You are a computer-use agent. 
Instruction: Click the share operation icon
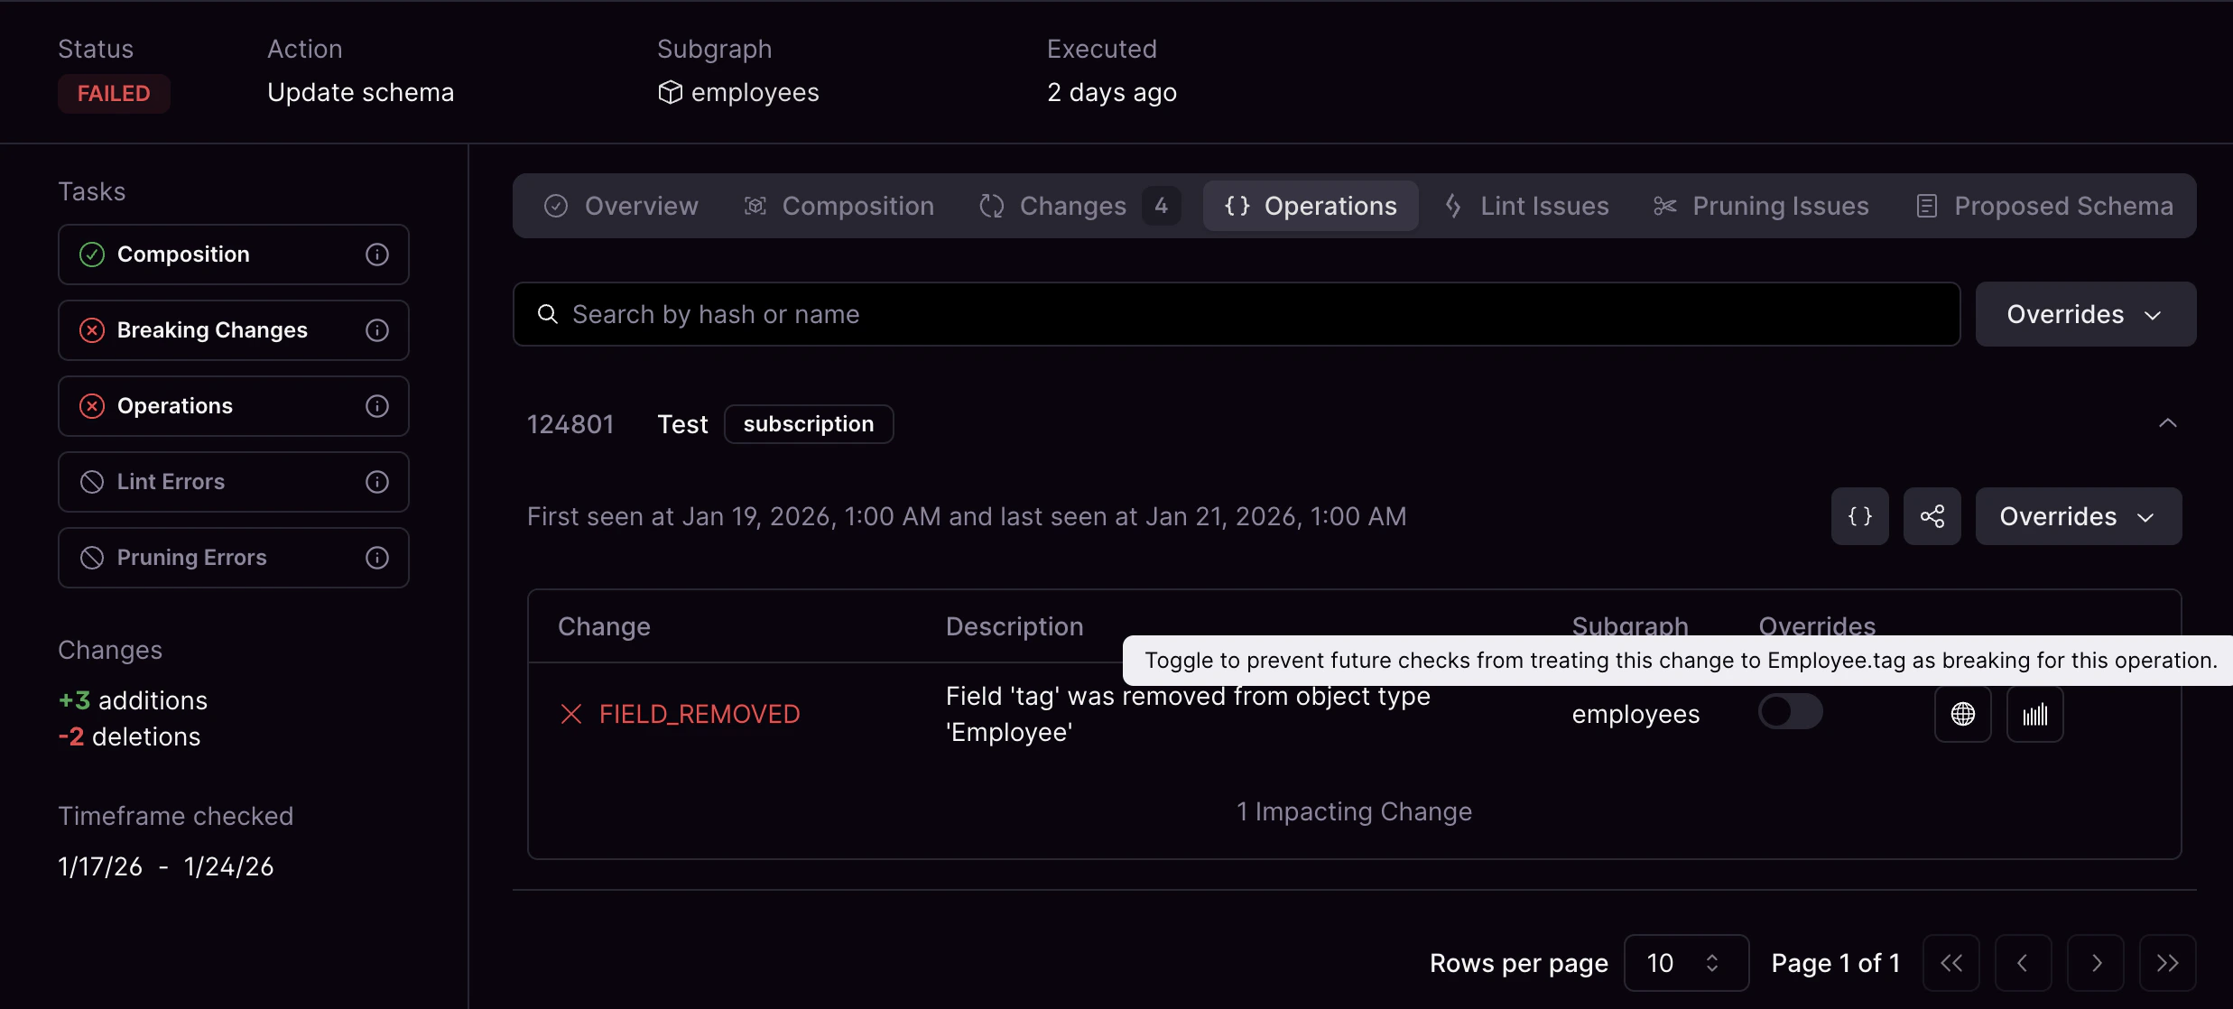click(x=1932, y=516)
